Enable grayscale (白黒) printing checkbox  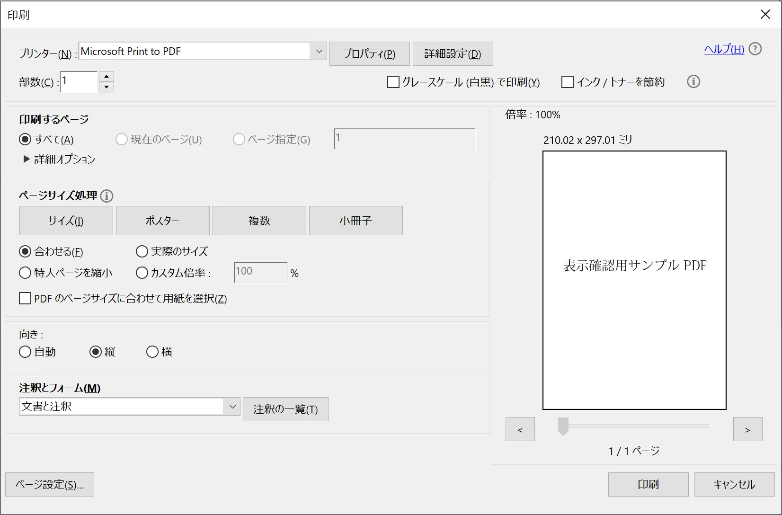coord(393,82)
